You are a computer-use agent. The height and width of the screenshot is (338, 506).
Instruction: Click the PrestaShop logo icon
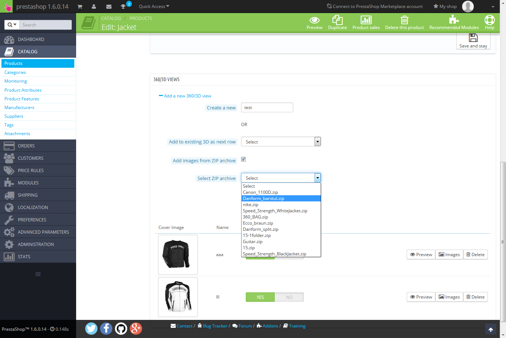coord(7,7)
